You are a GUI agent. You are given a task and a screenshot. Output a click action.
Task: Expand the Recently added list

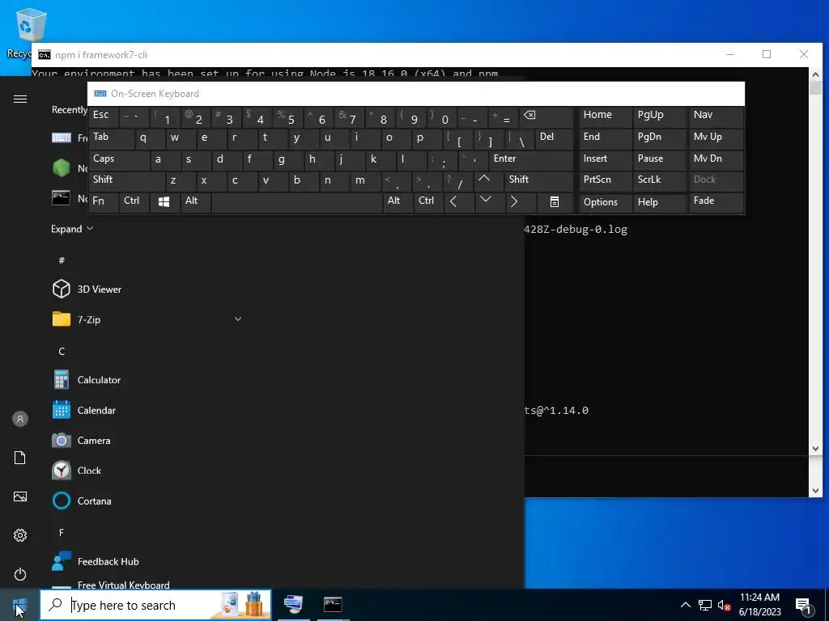pyautogui.click(x=72, y=229)
